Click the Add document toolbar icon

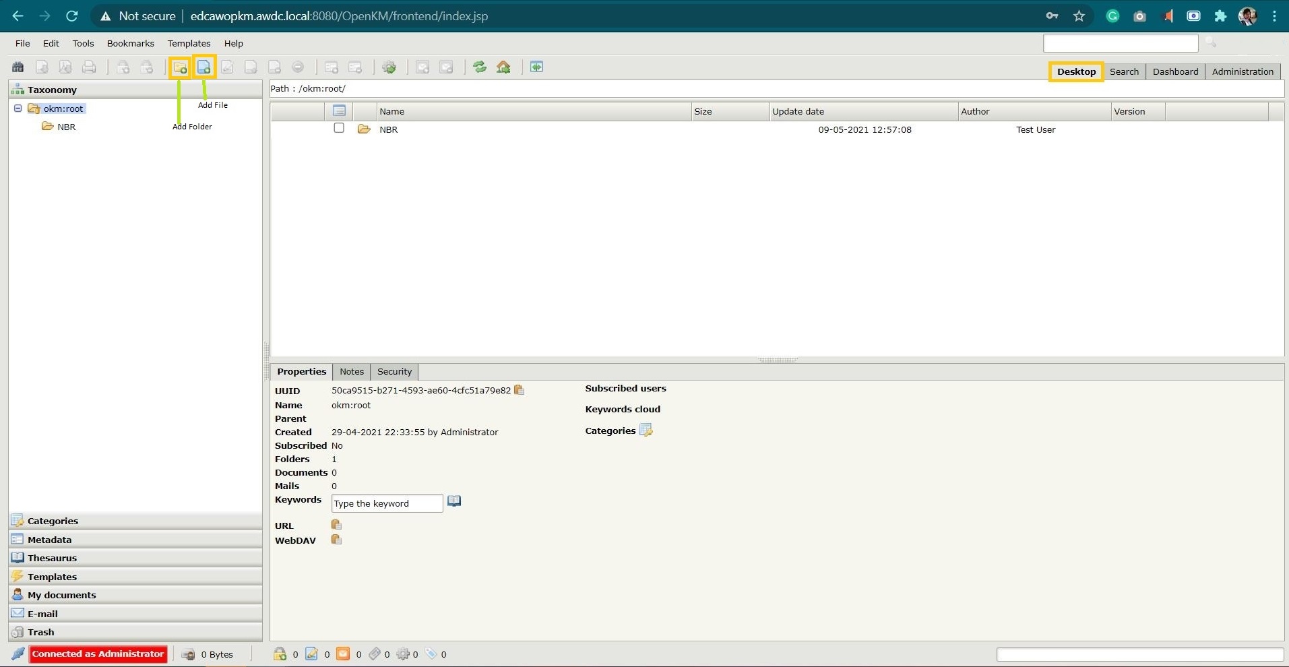(x=203, y=67)
